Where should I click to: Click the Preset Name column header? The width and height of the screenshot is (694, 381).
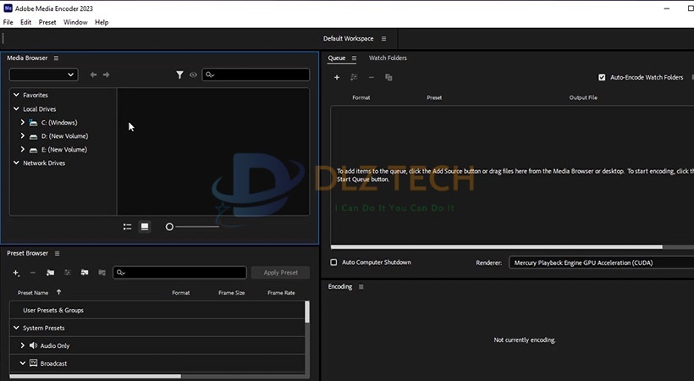(33, 293)
